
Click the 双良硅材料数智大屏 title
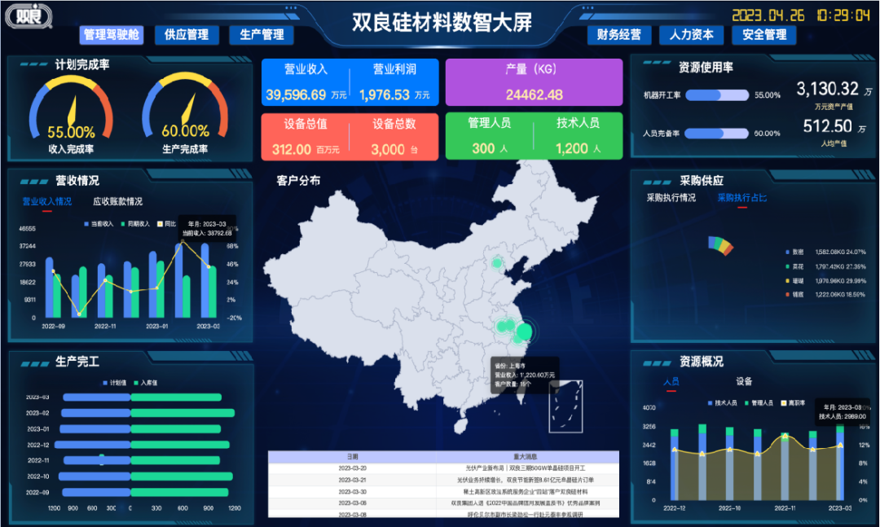coord(442,23)
